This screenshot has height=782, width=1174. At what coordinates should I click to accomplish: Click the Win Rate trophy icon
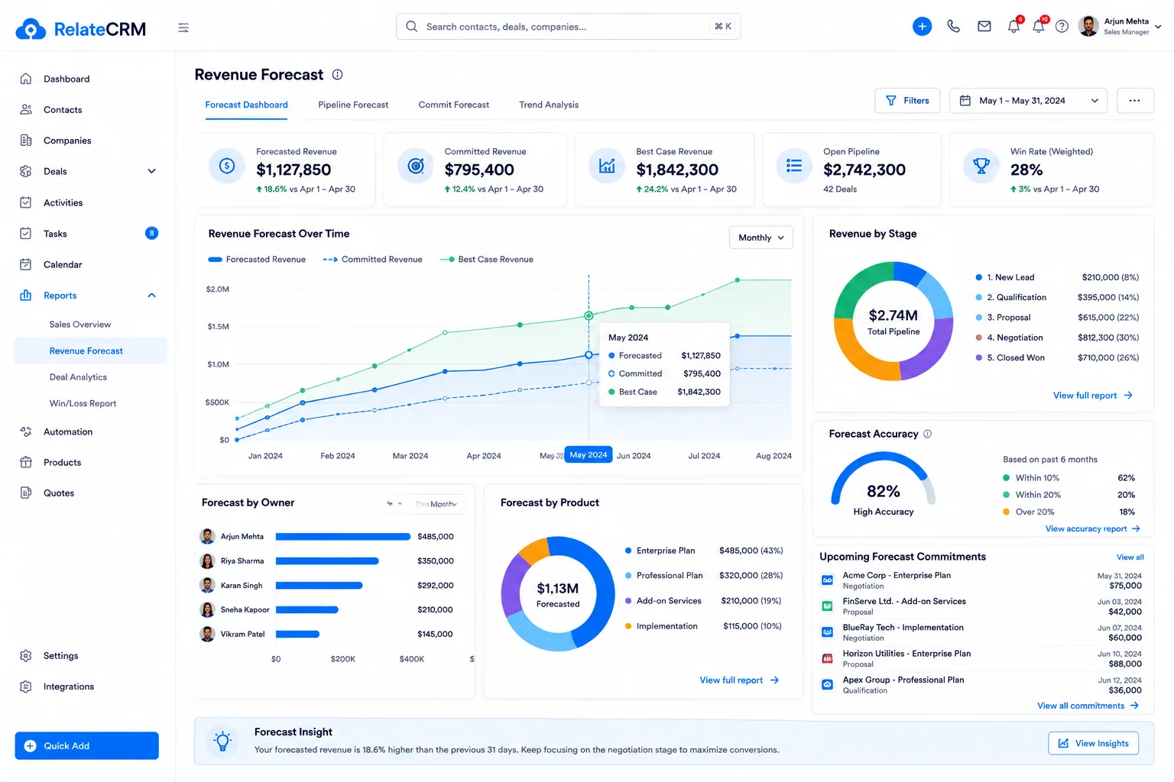[x=981, y=166]
